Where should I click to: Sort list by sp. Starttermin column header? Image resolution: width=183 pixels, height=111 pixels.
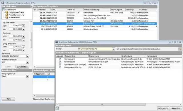[x=41, y=10]
